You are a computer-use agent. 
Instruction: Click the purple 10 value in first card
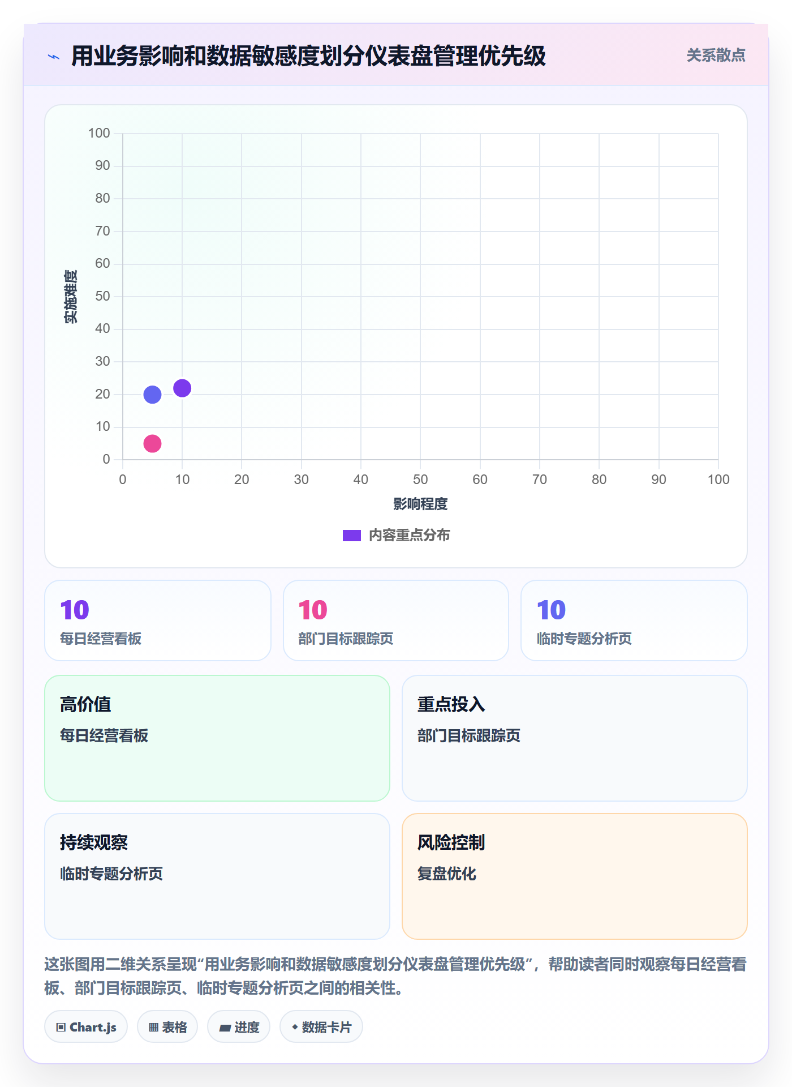pos(75,610)
